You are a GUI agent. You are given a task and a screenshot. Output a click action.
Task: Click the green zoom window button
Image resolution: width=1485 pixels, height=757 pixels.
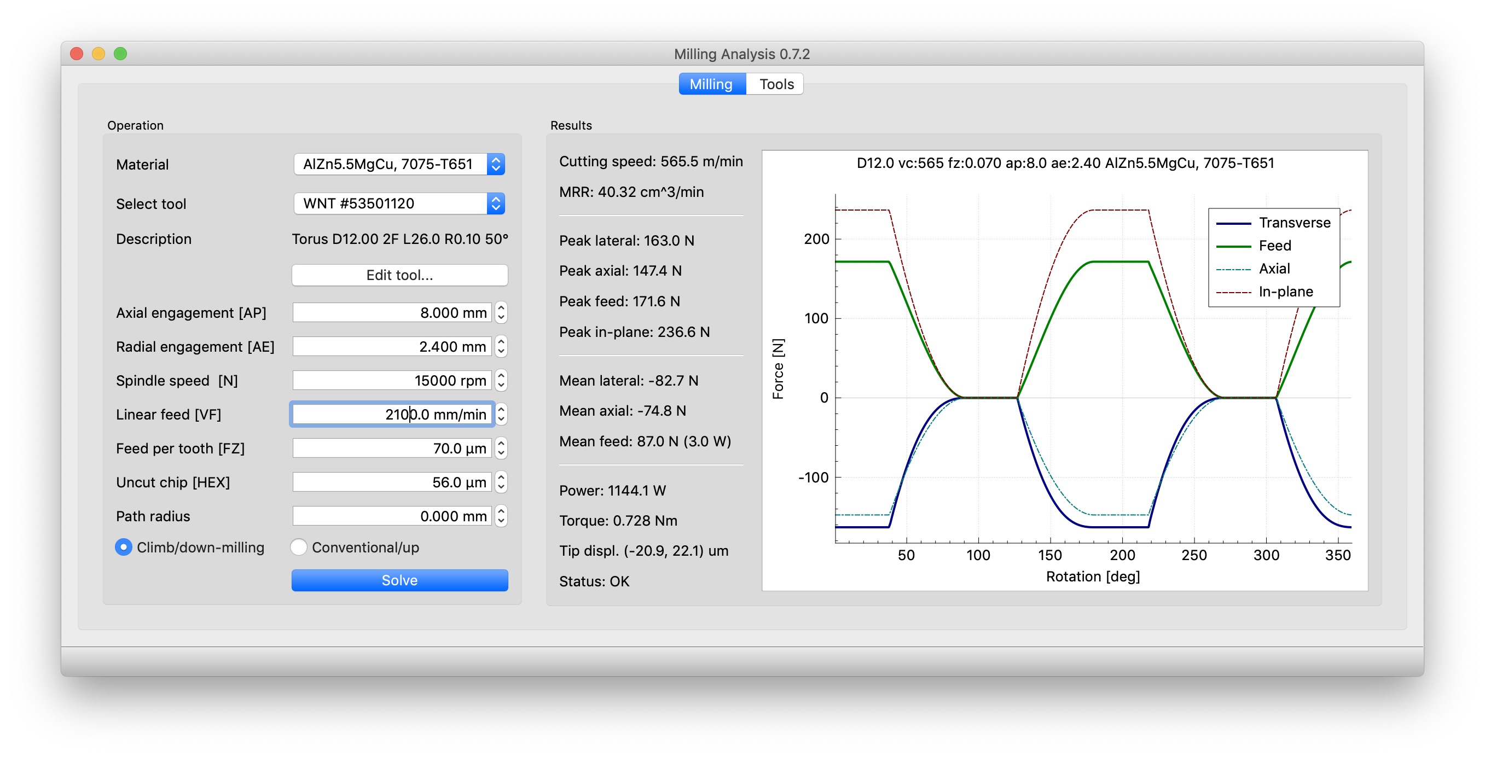pyautogui.click(x=120, y=54)
